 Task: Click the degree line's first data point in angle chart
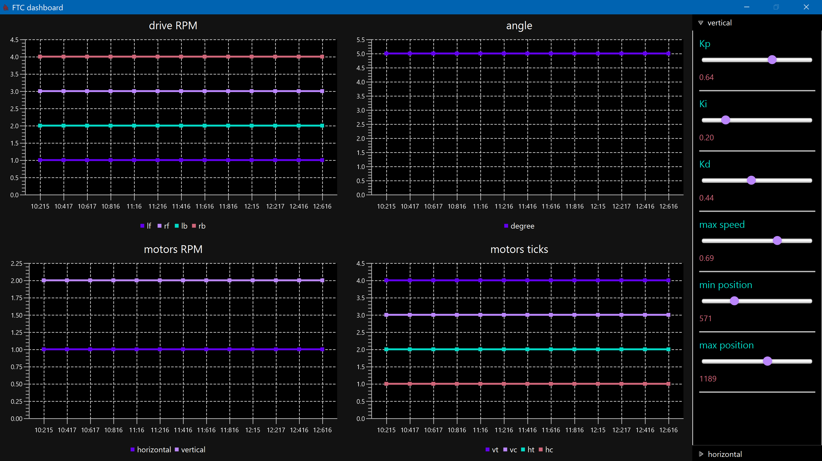[386, 54]
